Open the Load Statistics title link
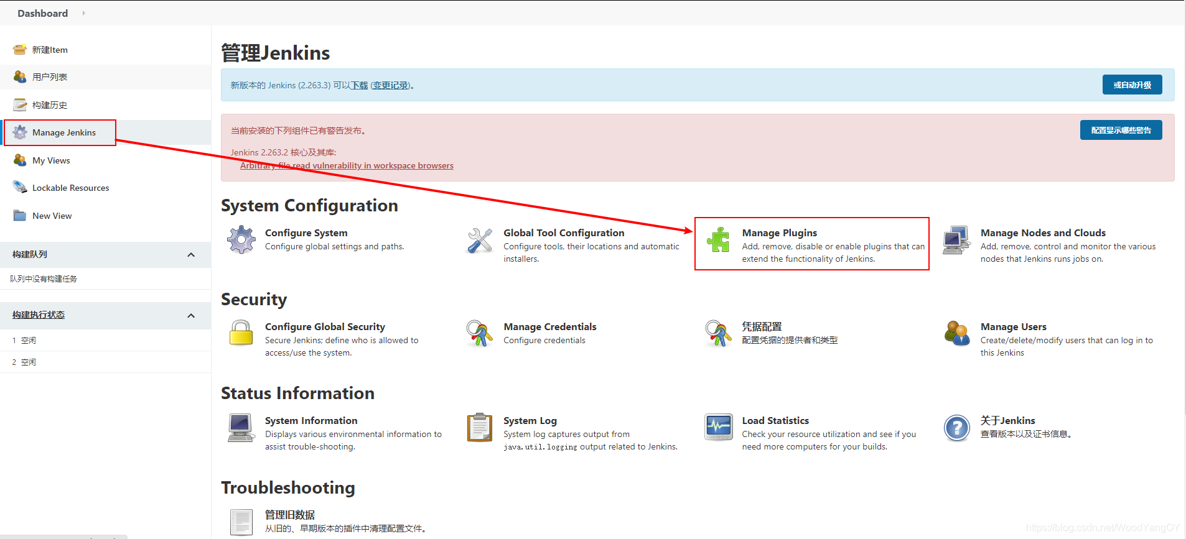1186x539 pixels. [x=775, y=420]
